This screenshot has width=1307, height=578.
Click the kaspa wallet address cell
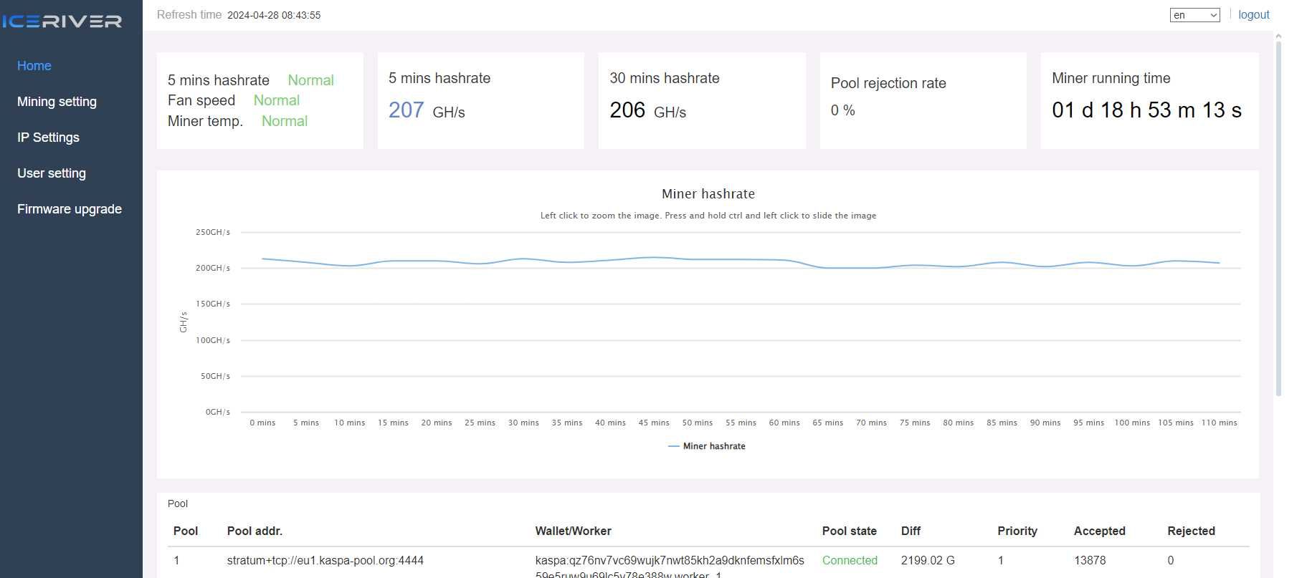coord(670,567)
